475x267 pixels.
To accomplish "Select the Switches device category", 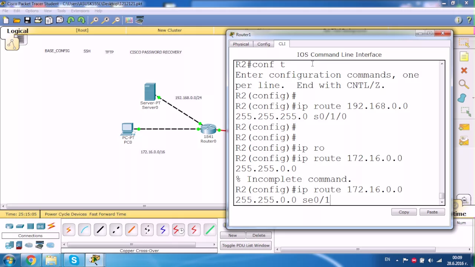I will [20, 226].
